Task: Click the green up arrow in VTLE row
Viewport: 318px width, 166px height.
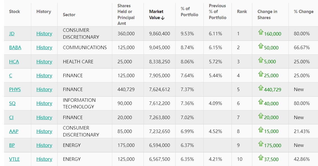Action: click(x=261, y=158)
